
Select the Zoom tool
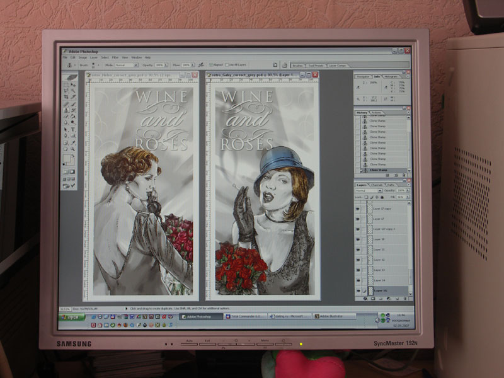tap(73, 149)
